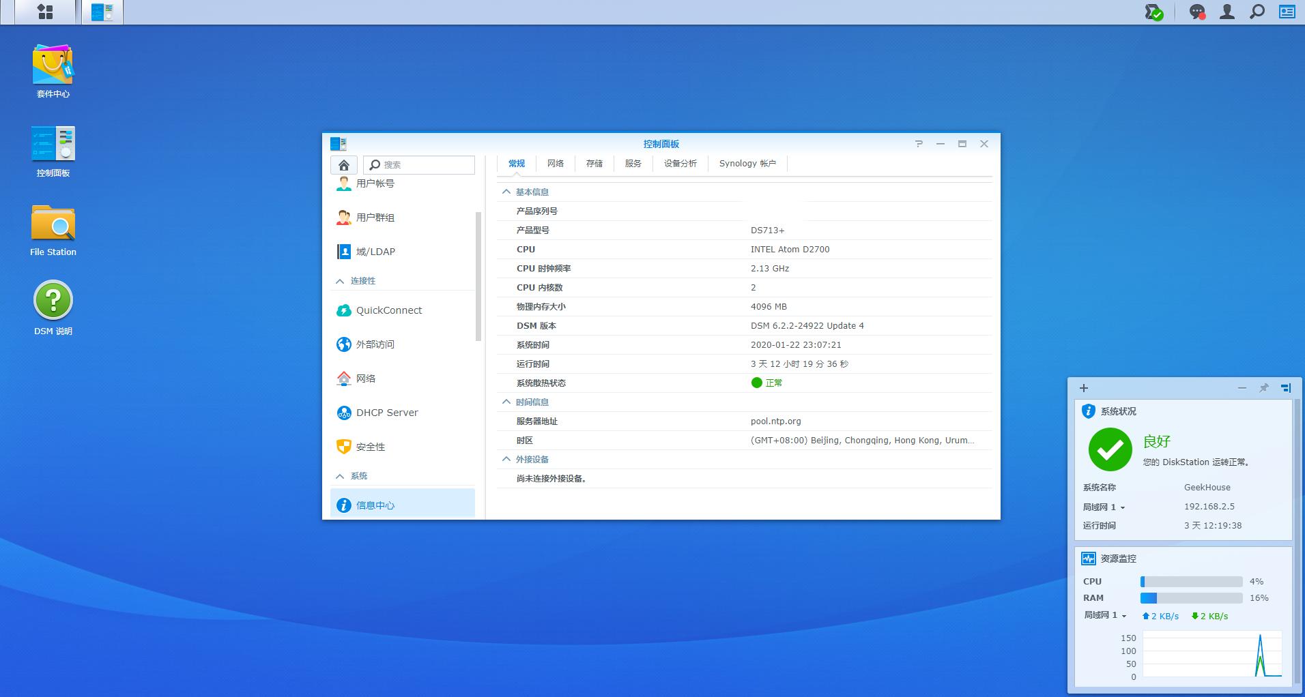Pin the system widget panel
This screenshot has height=697, width=1305.
pos(1263,388)
